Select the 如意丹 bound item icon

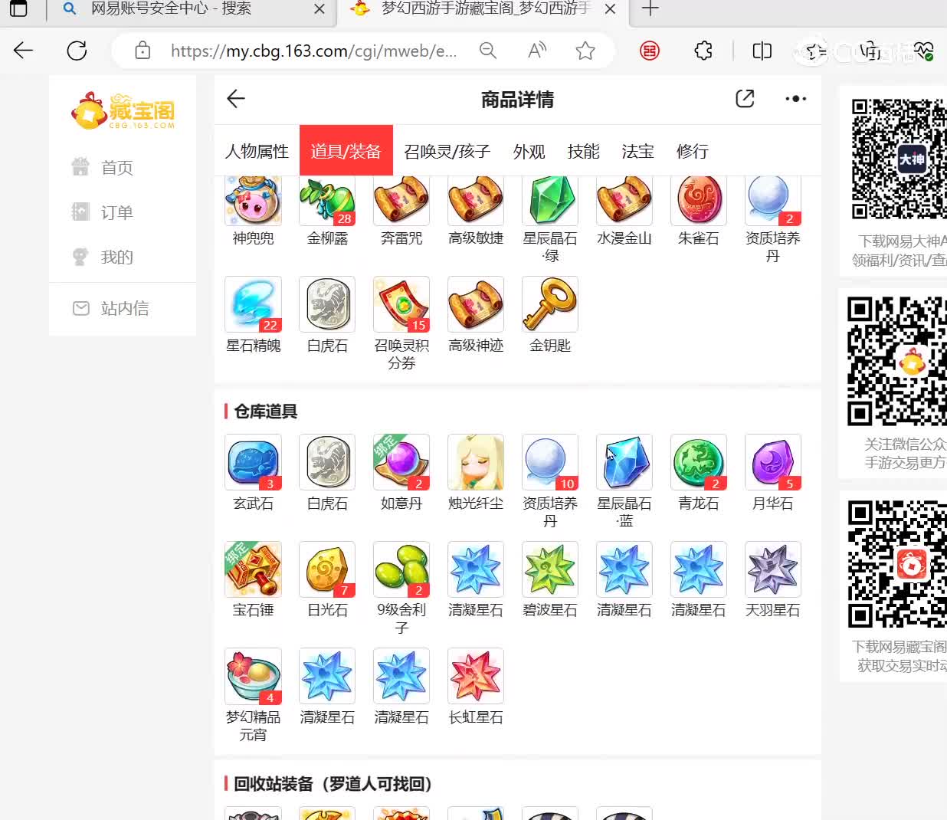pyautogui.click(x=401, y=462)
